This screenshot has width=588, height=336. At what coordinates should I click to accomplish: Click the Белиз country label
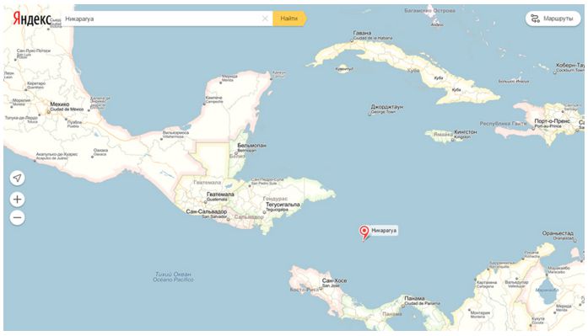[237, 156]
